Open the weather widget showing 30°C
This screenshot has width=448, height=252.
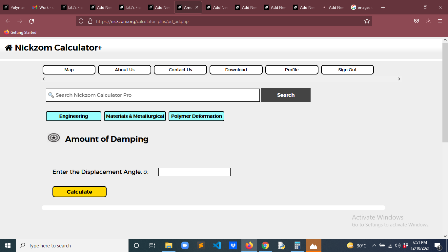pos(357,245)
